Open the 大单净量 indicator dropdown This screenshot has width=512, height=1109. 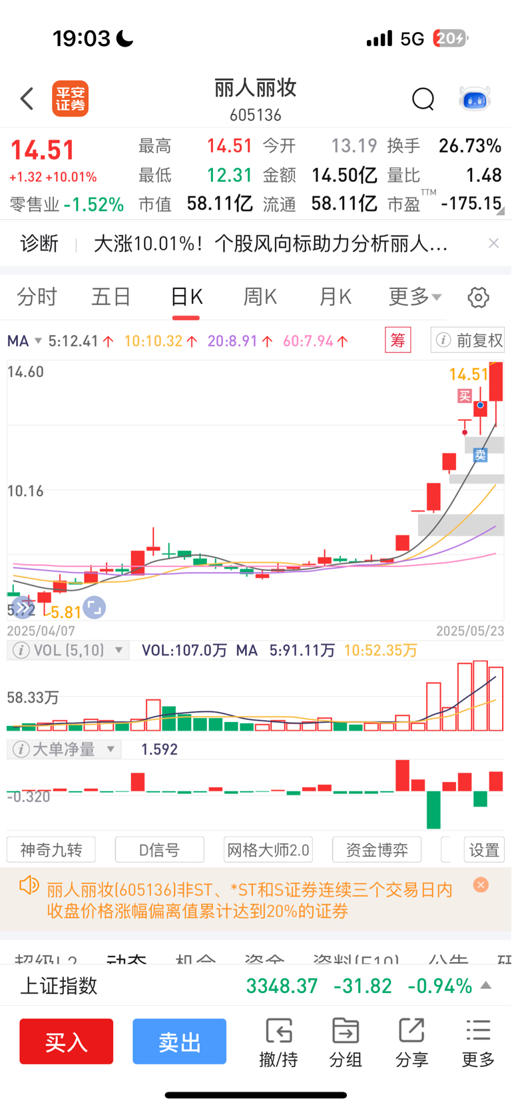pos(110,749)
